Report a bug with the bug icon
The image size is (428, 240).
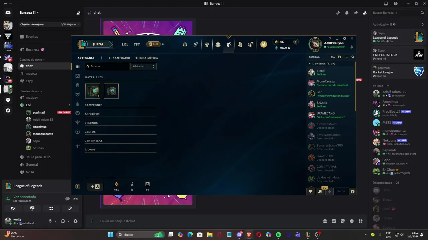(352, 191)
